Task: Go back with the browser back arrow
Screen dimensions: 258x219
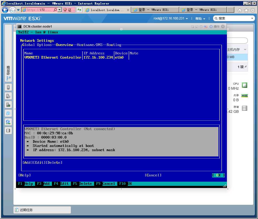Action: [5, 10]
